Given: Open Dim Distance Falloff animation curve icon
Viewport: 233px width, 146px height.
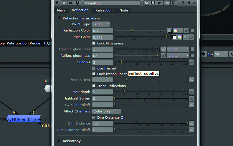Looking at the screenshot, I should click(x=191, y=130).
